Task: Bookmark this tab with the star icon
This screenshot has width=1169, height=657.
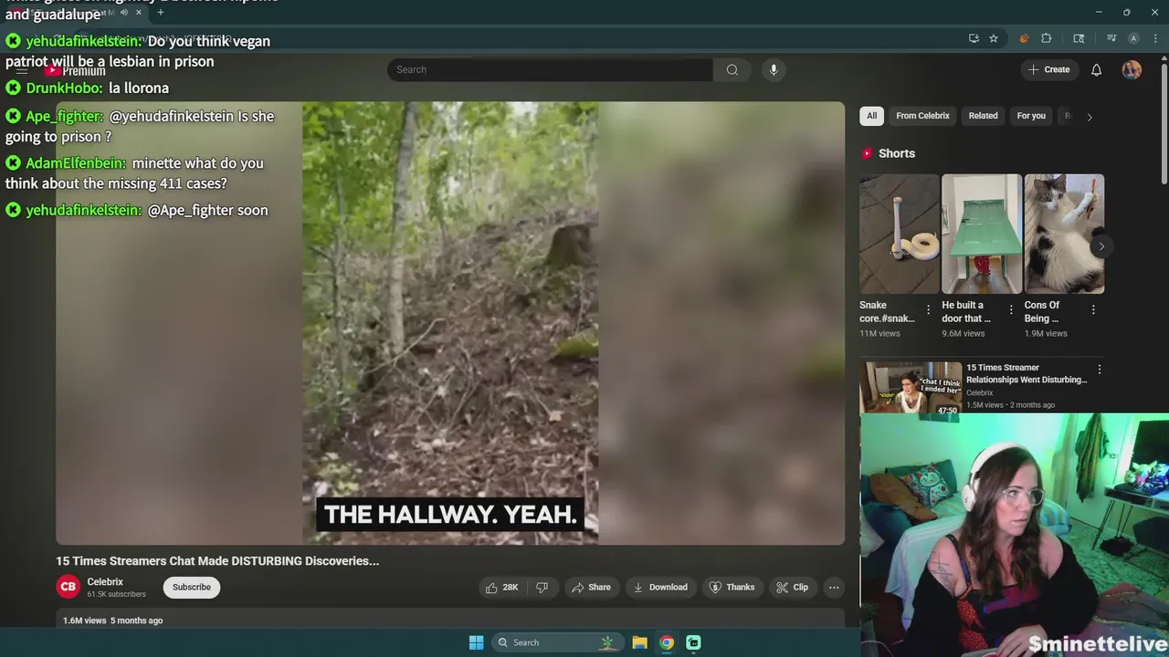Action: tap(994, 38)
